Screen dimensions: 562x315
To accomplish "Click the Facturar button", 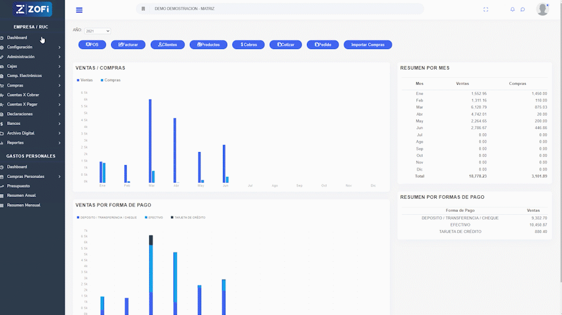I will [128, 45].
